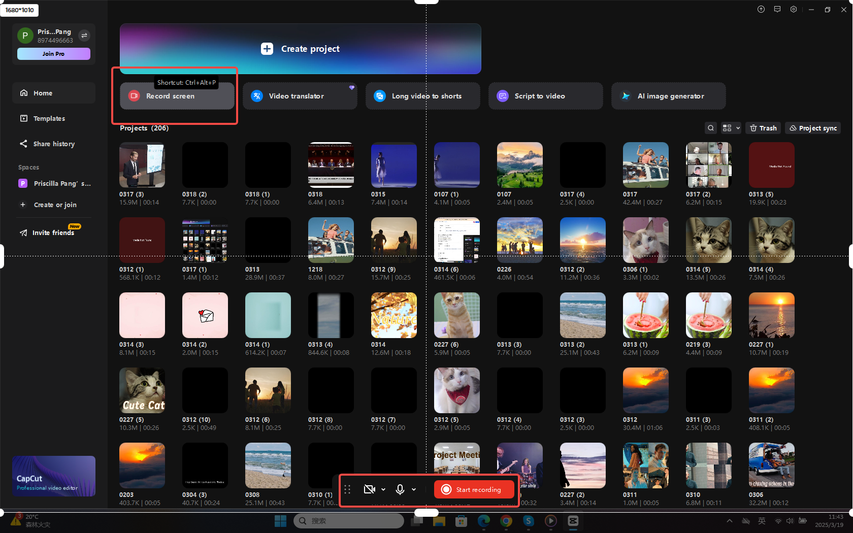Toggle the camera on in recording bar

[x=370, y=489]
